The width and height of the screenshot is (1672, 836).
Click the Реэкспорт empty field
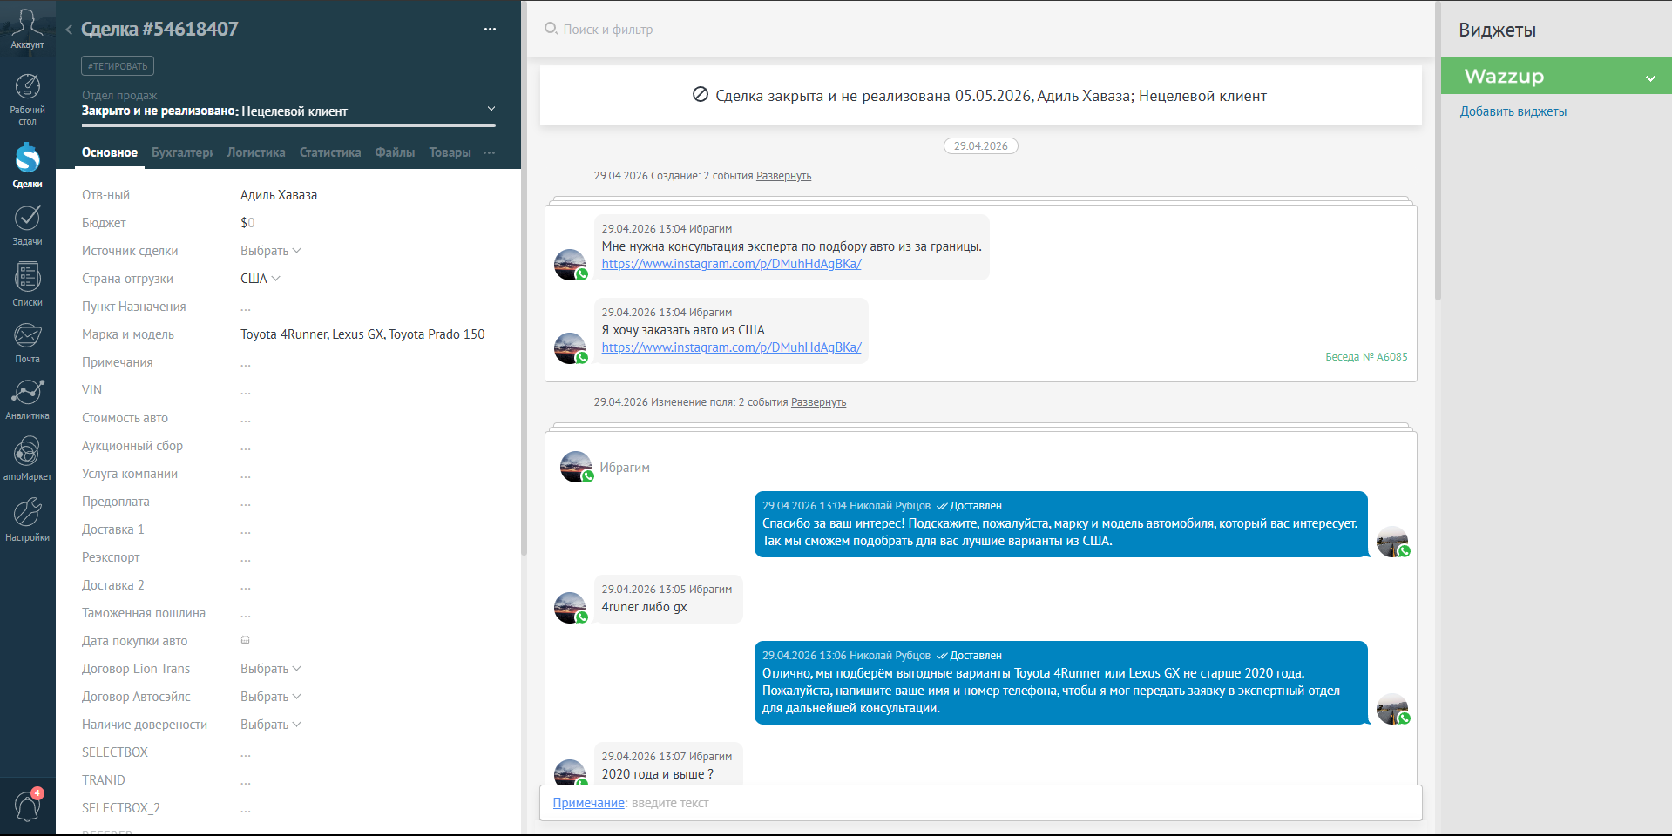pyautogui.click(x=246, y=557)
